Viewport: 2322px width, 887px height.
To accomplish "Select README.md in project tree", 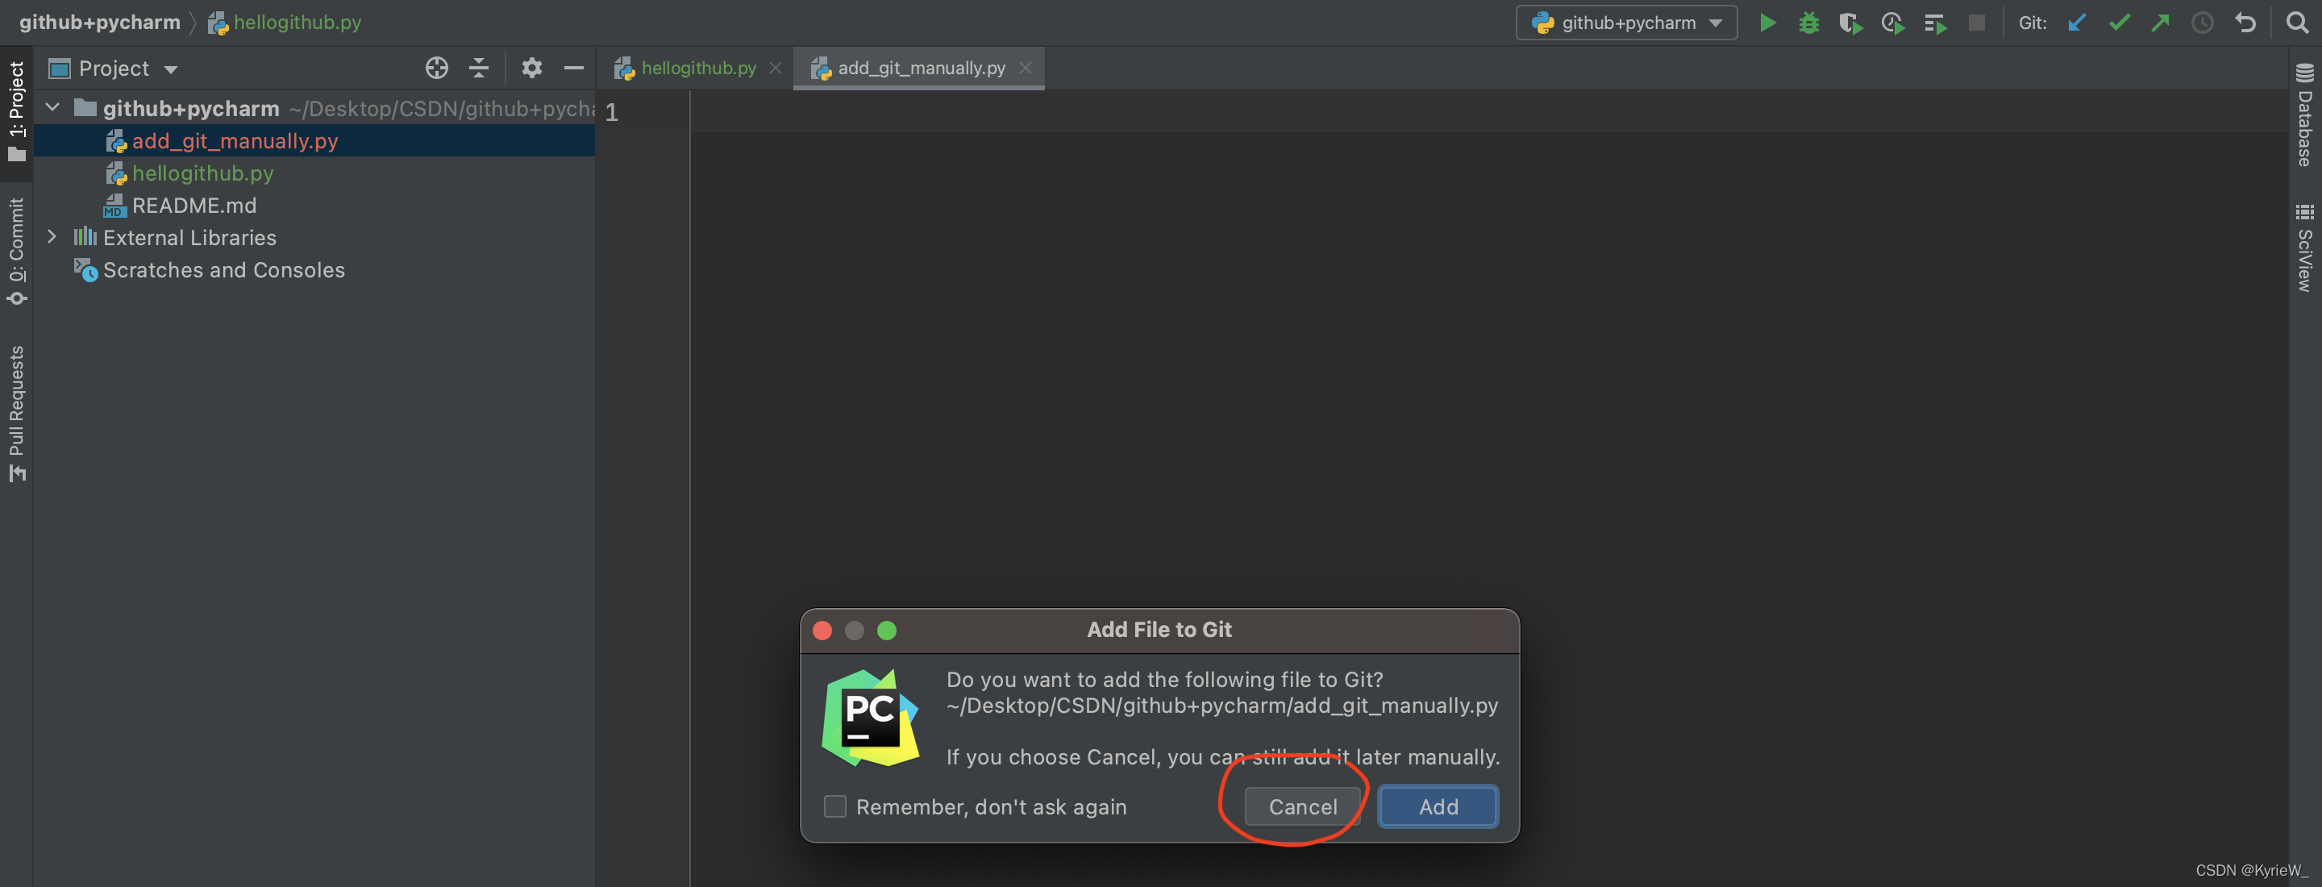I will 193,206.
